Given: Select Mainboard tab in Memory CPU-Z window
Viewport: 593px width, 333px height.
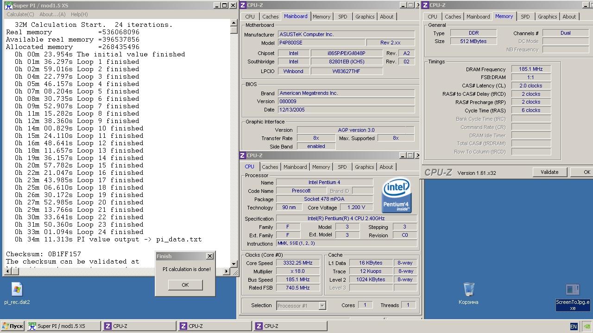Looking at the screenshot, I should pos(478,17).
